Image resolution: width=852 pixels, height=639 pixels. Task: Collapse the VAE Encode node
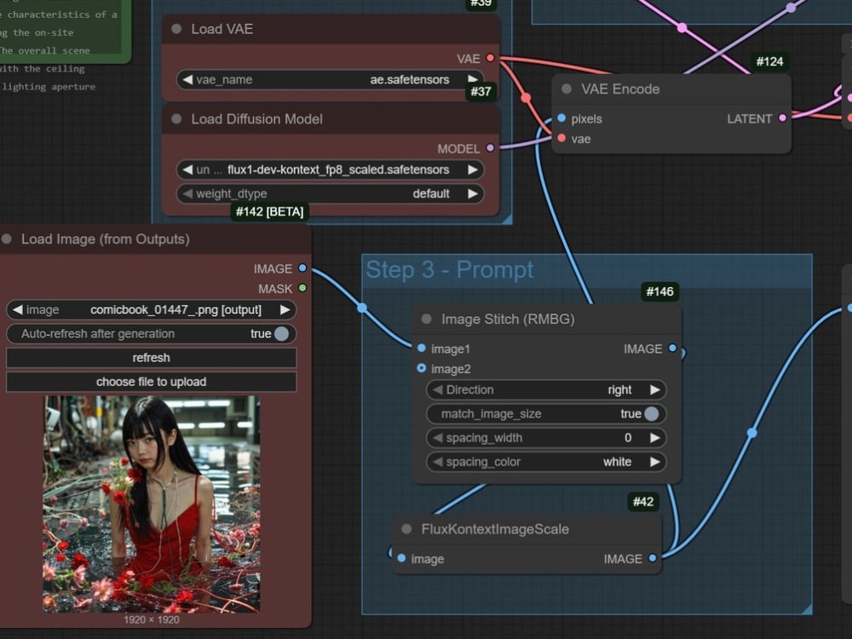tap(565, 89)
